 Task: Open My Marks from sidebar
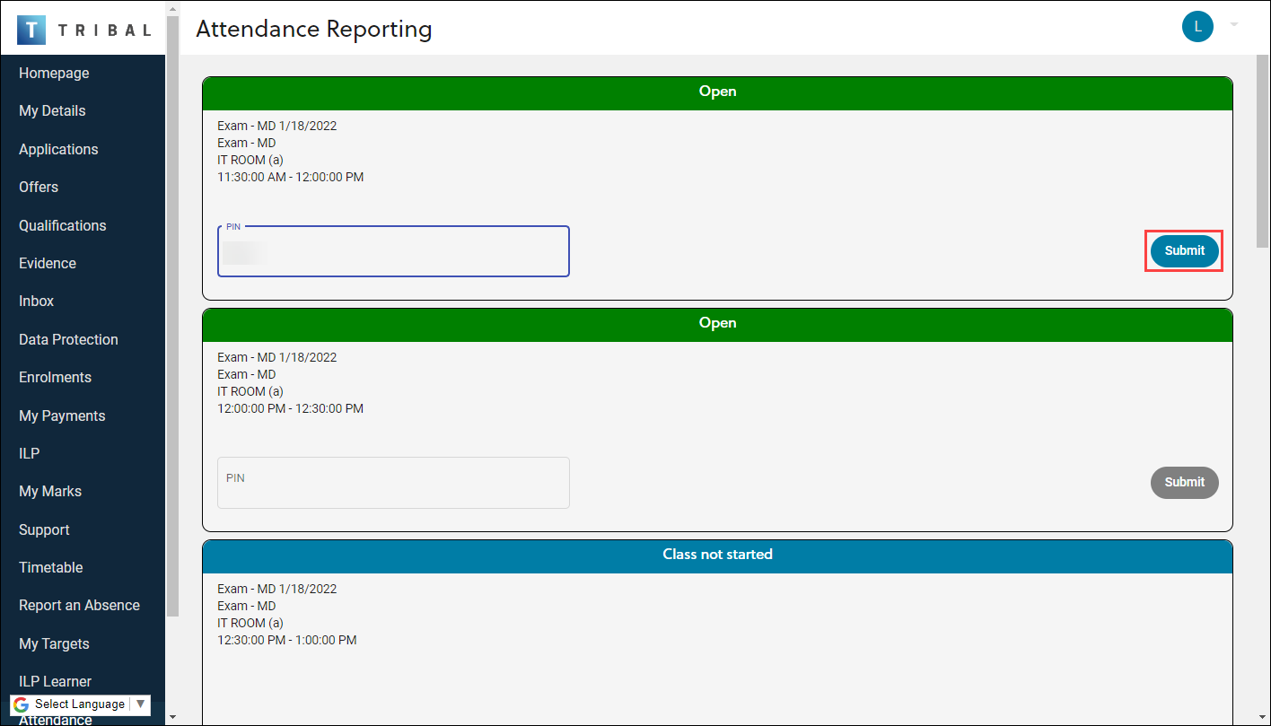(50, 492)
